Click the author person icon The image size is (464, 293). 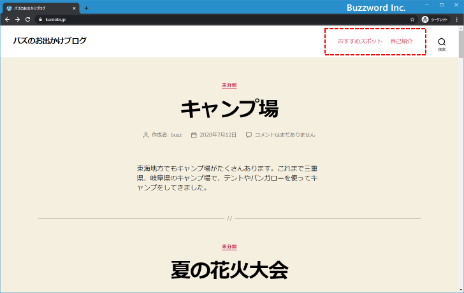click(x=146, y=135)
